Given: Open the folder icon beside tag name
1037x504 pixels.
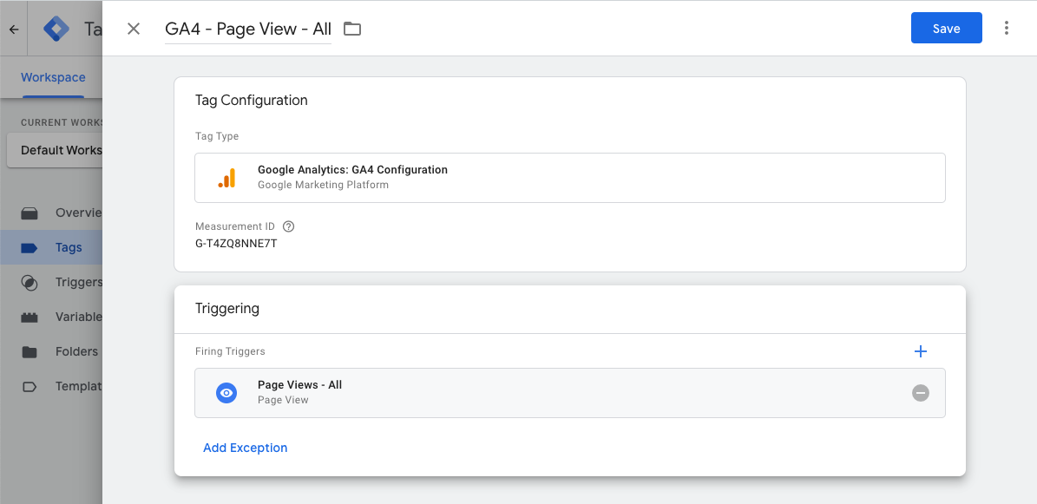Looking at the screenshot, I should [351, 28].
